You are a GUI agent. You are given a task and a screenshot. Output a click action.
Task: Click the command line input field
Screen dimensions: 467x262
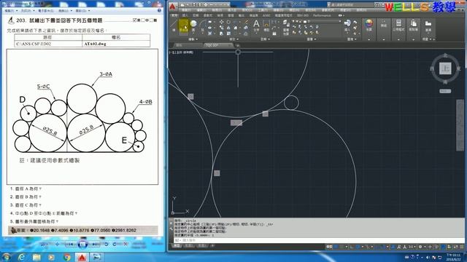point(319,240)
